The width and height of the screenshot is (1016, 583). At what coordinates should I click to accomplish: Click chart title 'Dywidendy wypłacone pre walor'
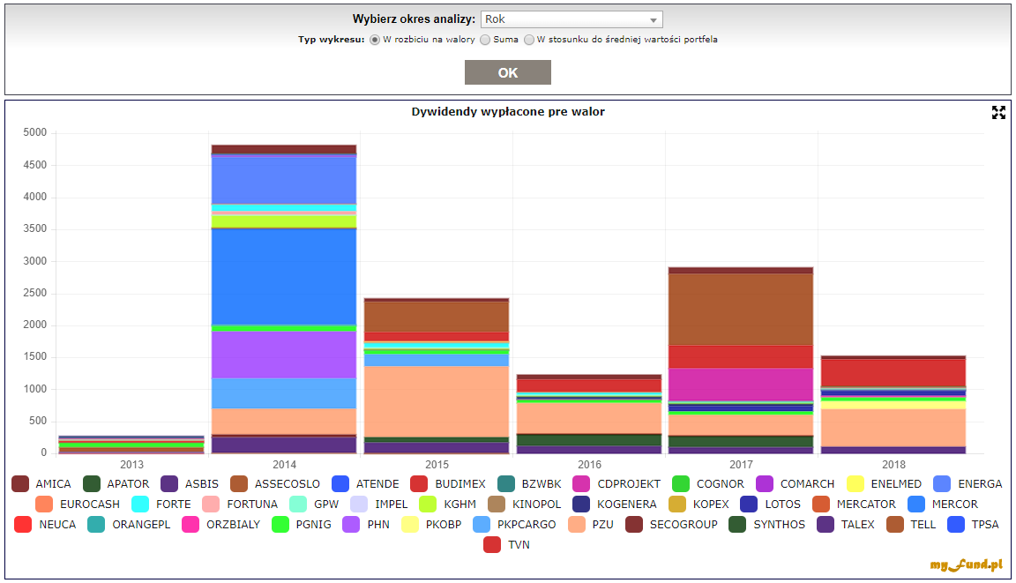(508, 111)
